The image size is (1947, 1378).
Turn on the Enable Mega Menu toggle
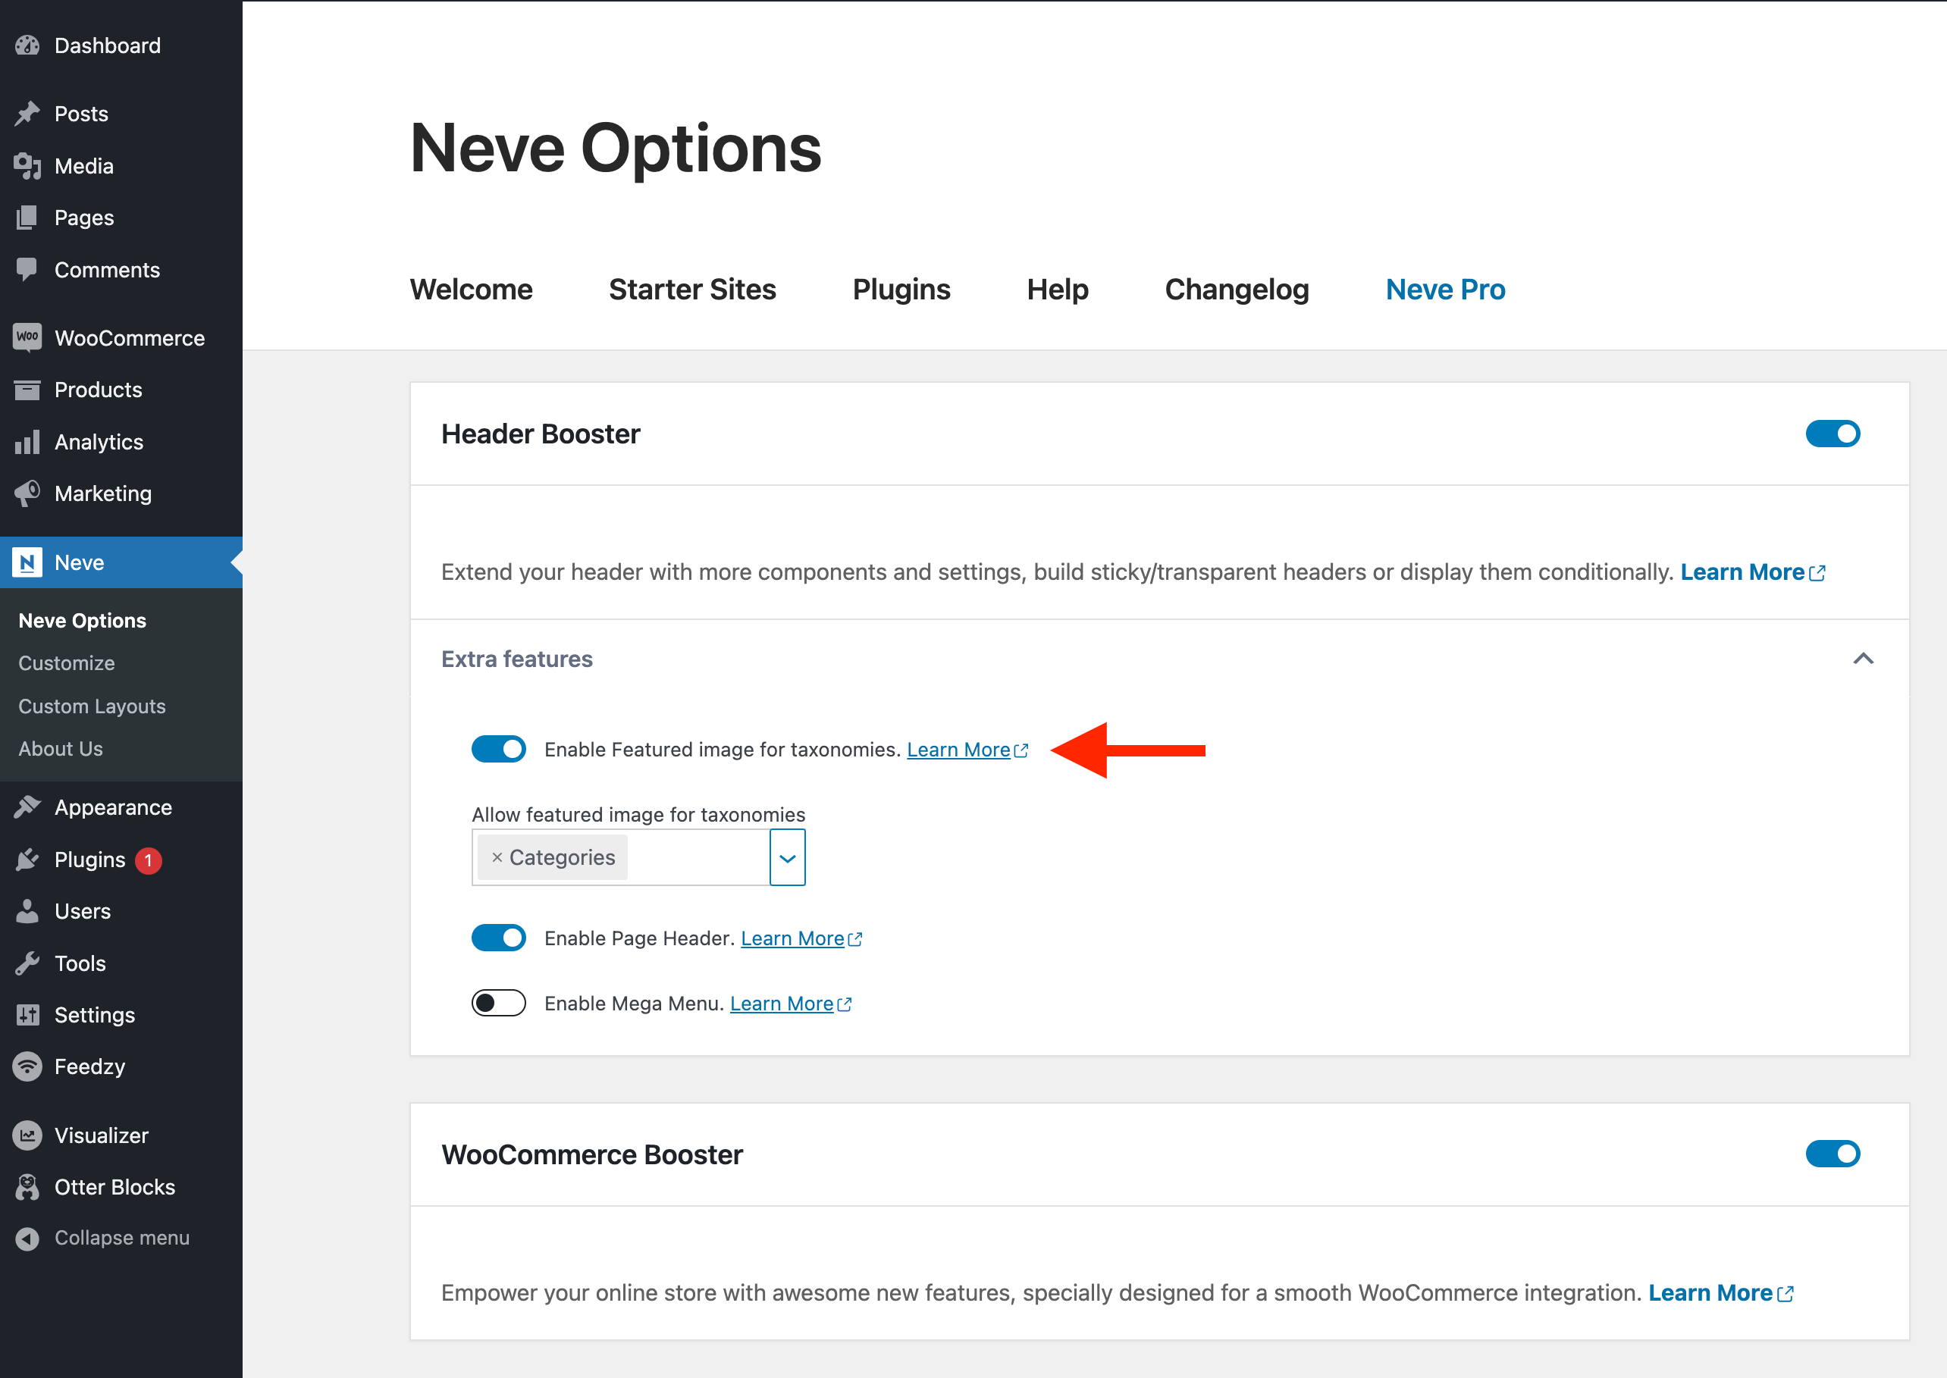[498, 1003]
